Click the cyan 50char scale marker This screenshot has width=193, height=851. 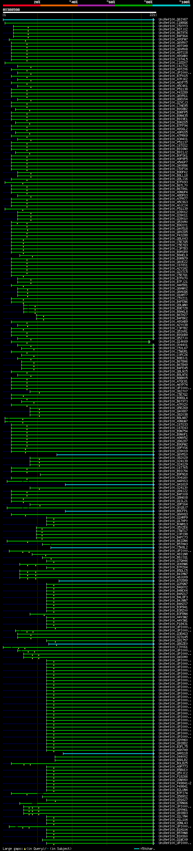pos(137,849)
